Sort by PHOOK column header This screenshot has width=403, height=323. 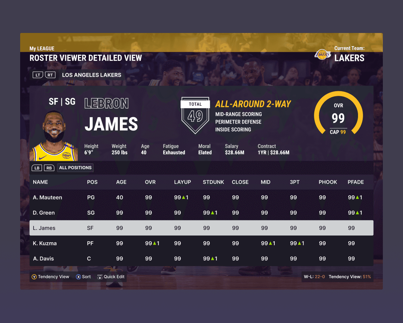click(328, 182)
